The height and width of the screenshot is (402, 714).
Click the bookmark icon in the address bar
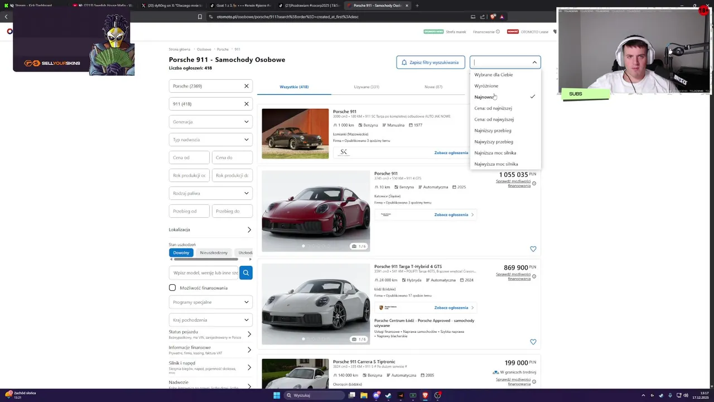(200, 17)
